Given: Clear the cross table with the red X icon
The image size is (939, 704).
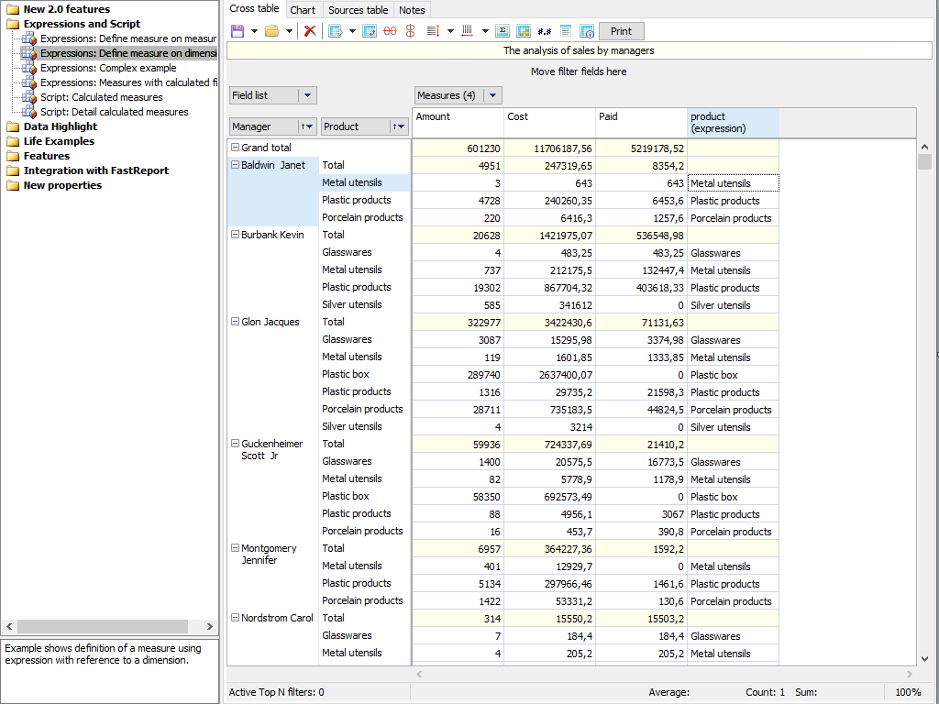Looking at the screenshot, I should (x=309, y=30).
